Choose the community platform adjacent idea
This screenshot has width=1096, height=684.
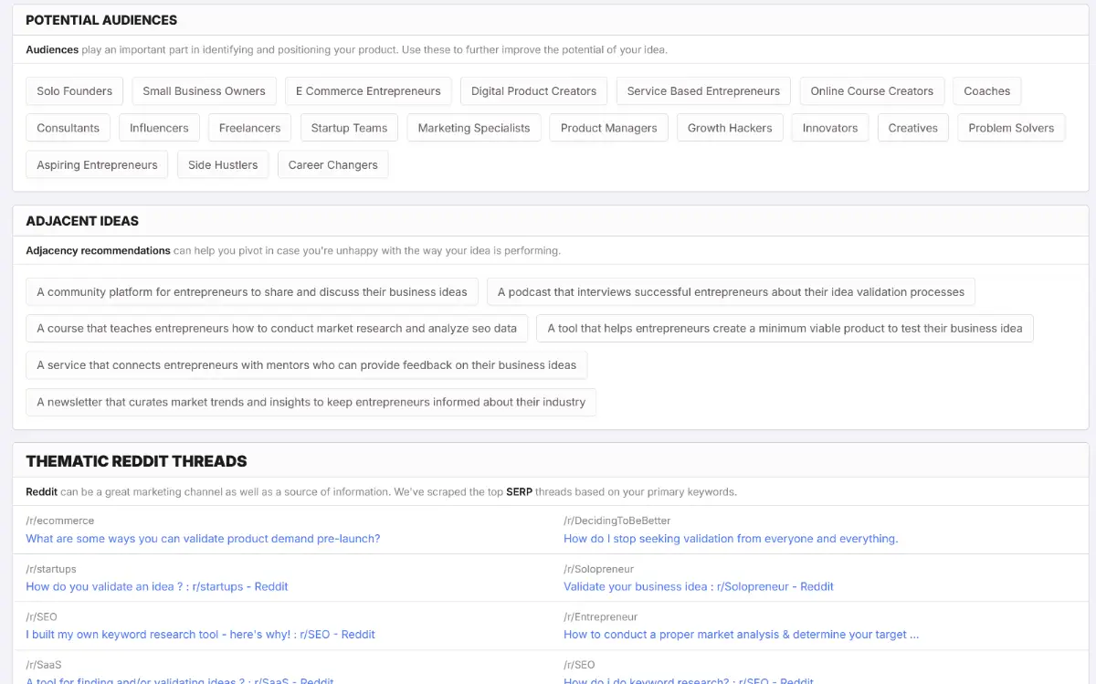coord(252,292)
